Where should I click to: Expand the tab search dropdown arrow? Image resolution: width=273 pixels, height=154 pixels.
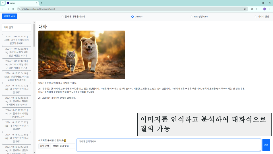[x=3, y=3]
